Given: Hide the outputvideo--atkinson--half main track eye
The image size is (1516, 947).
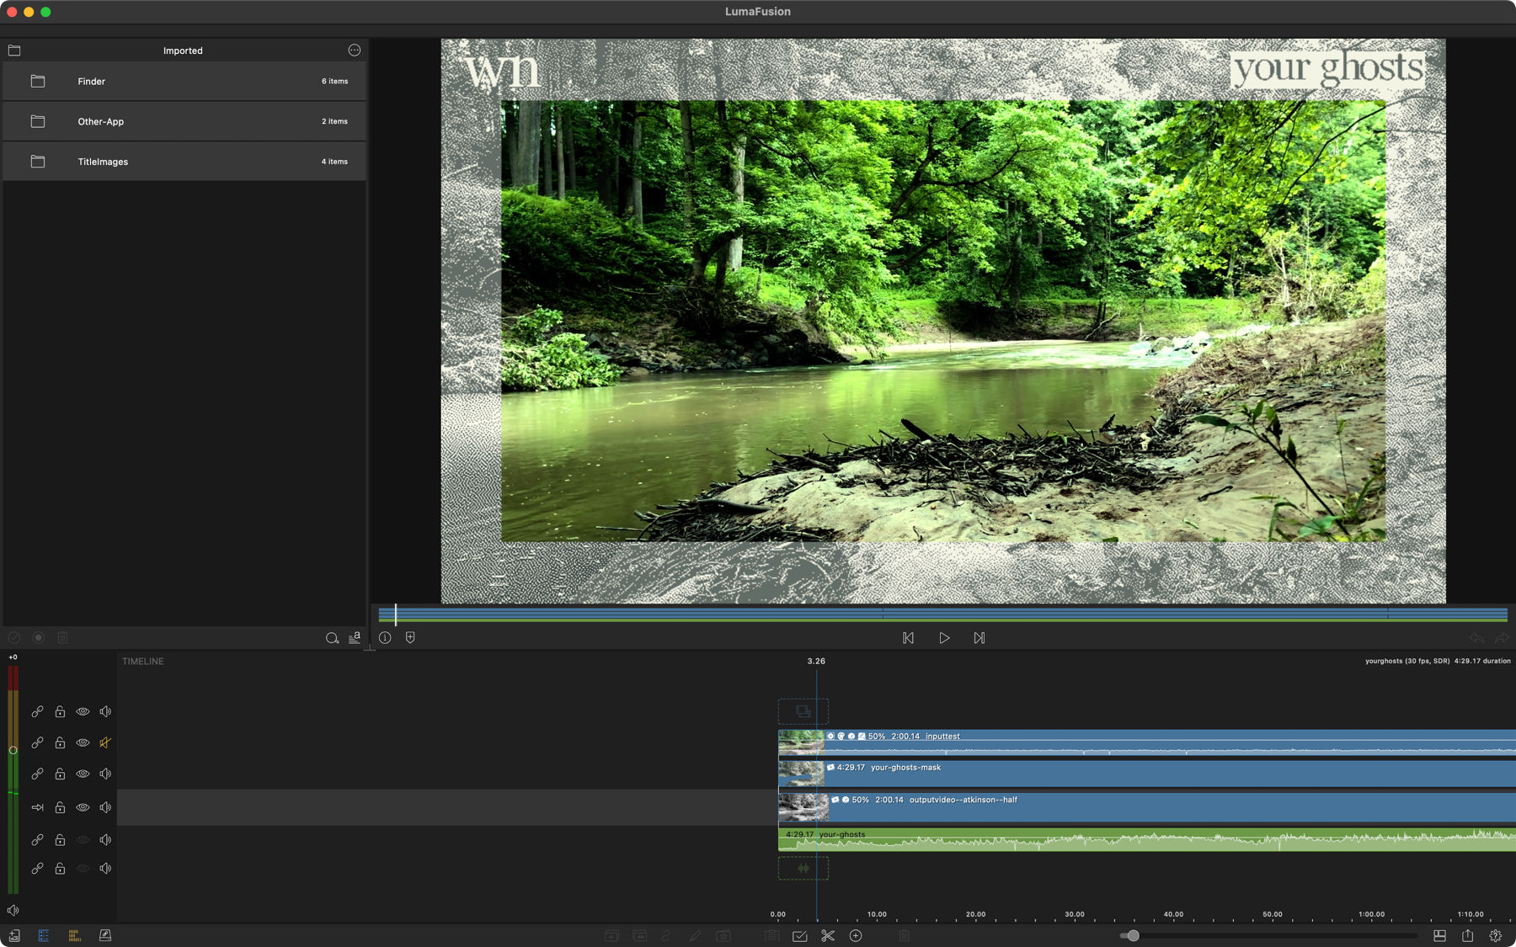Looking at the screenshot, I should [83, 807].
